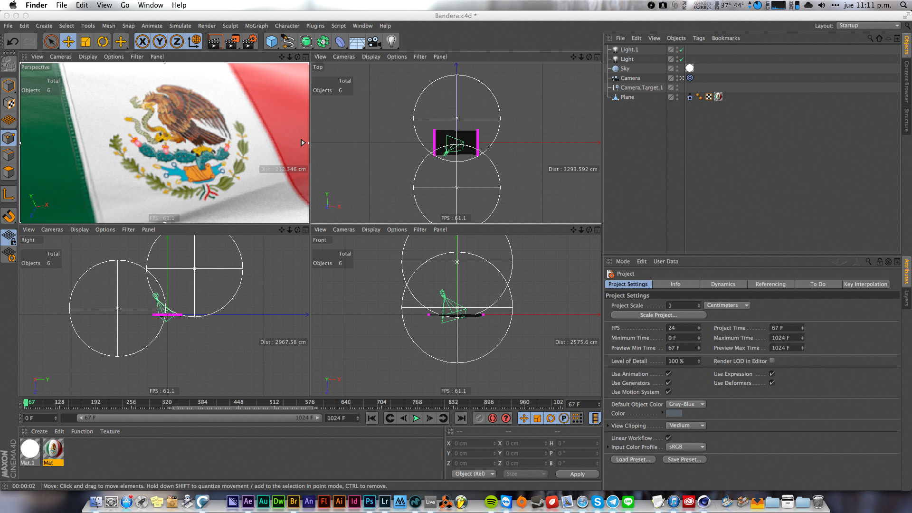Open the Layout Startup dropdown
Image resolution: width=912 pixels, height=513 pixels.
pos(868,26)
